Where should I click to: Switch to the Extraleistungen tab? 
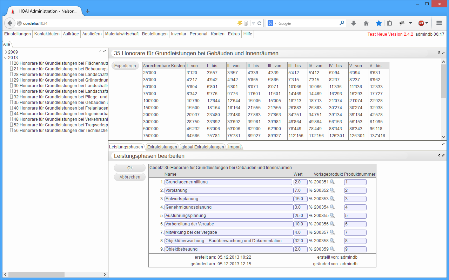[162, 147]
